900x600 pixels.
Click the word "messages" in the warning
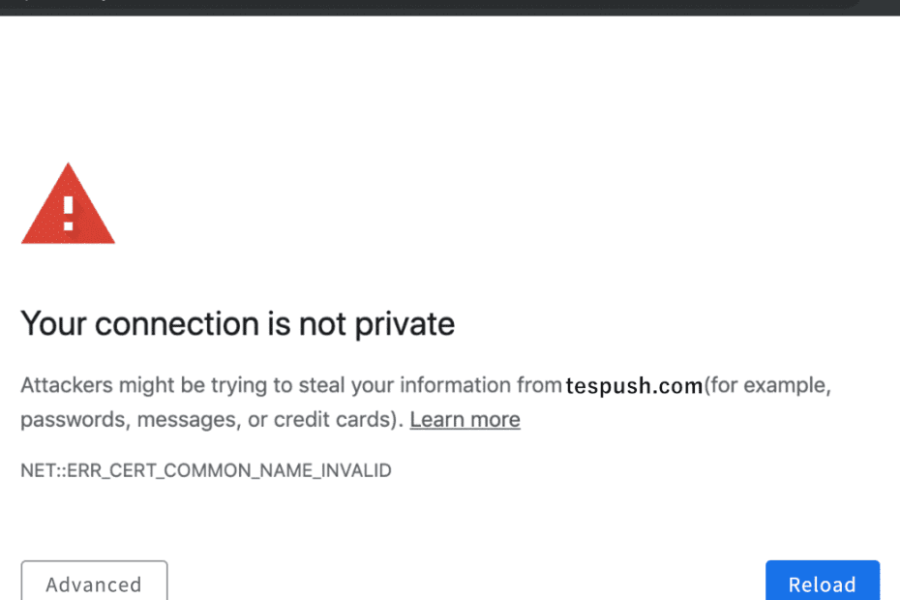(x=183, y=419)
